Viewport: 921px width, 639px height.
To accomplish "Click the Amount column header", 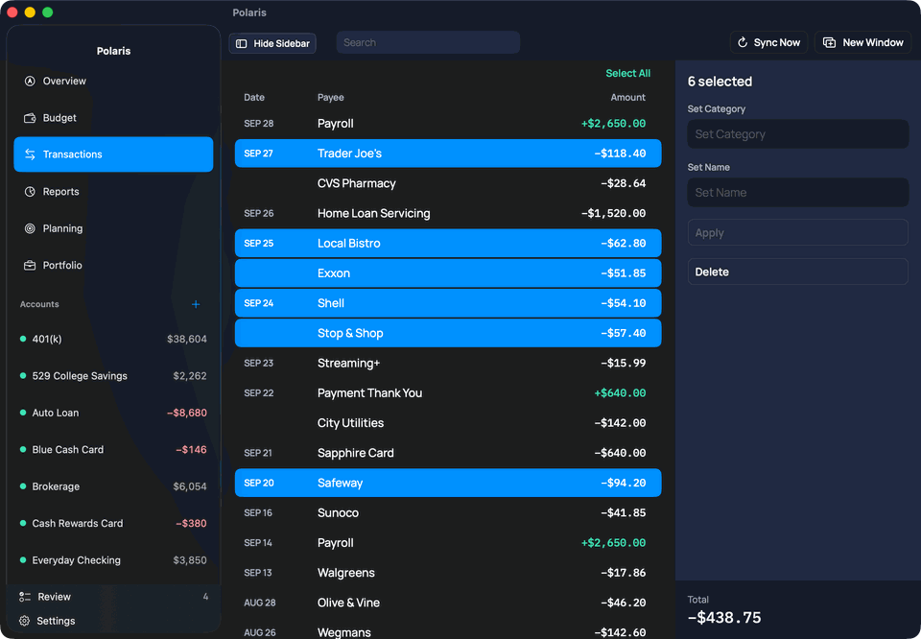I will pos(627,98).
